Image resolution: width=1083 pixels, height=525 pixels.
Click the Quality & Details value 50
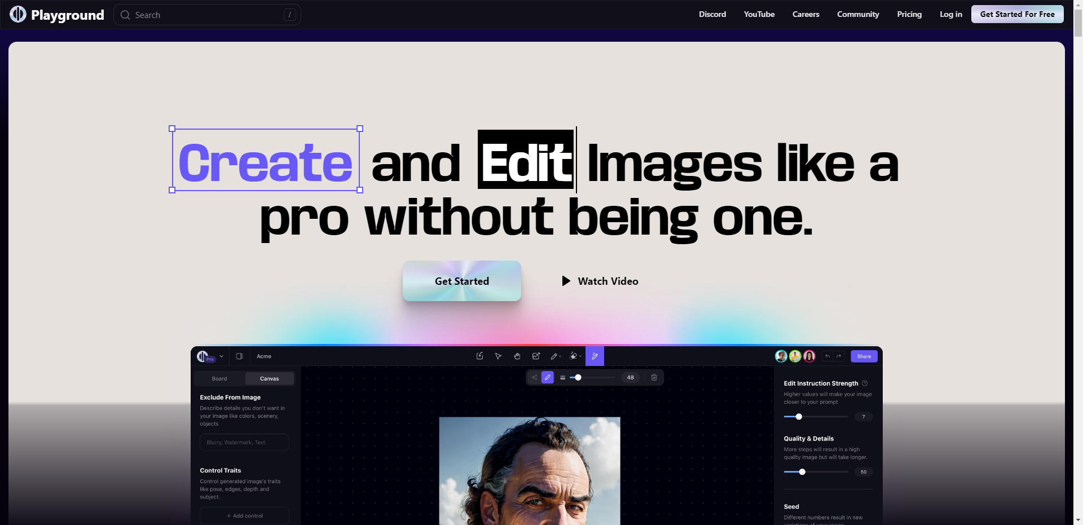pos(864,472)
